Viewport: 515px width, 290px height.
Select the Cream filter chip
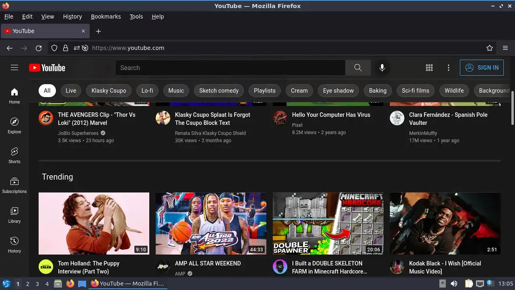click(x=299, y=91)
